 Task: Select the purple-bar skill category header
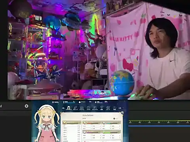(91, 132)
